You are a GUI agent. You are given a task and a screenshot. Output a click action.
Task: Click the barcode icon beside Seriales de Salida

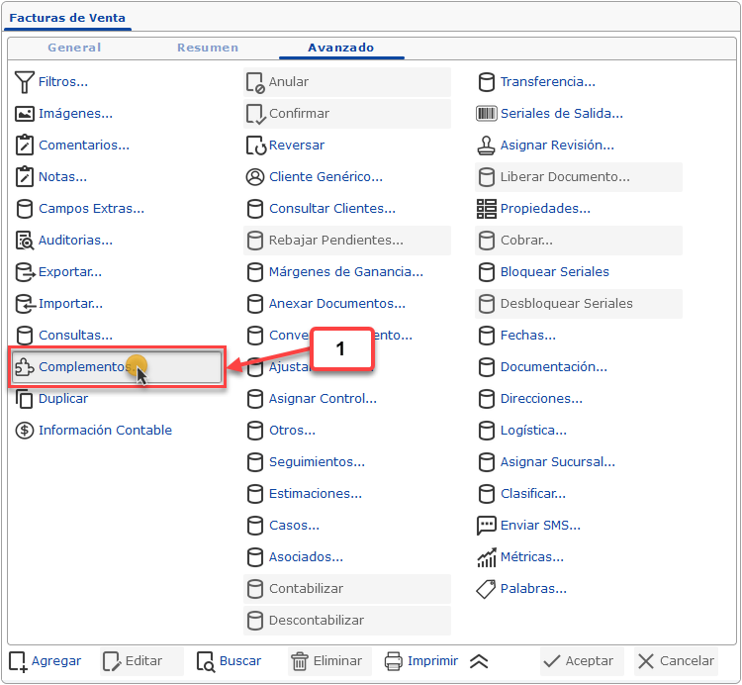pyautogui.click(x=486, y=114)
